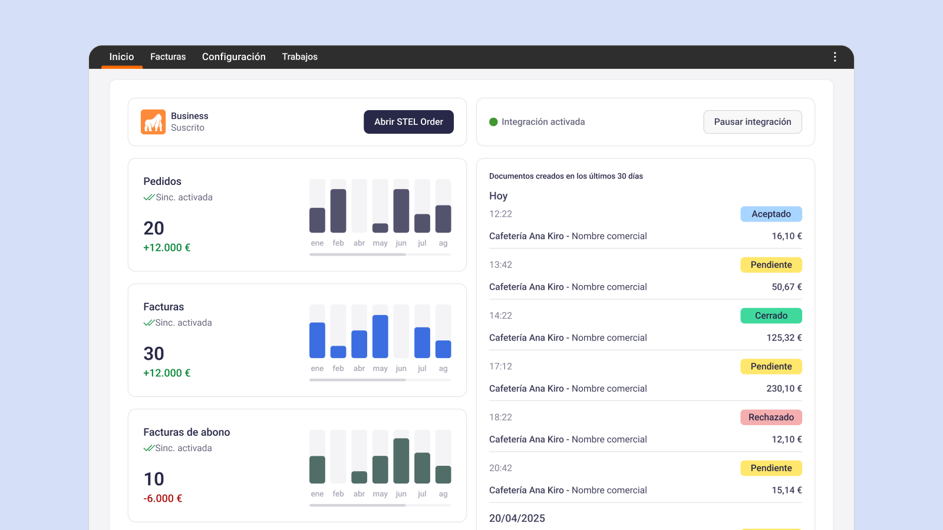Switch to the Inicio tab

pos(121,57)
